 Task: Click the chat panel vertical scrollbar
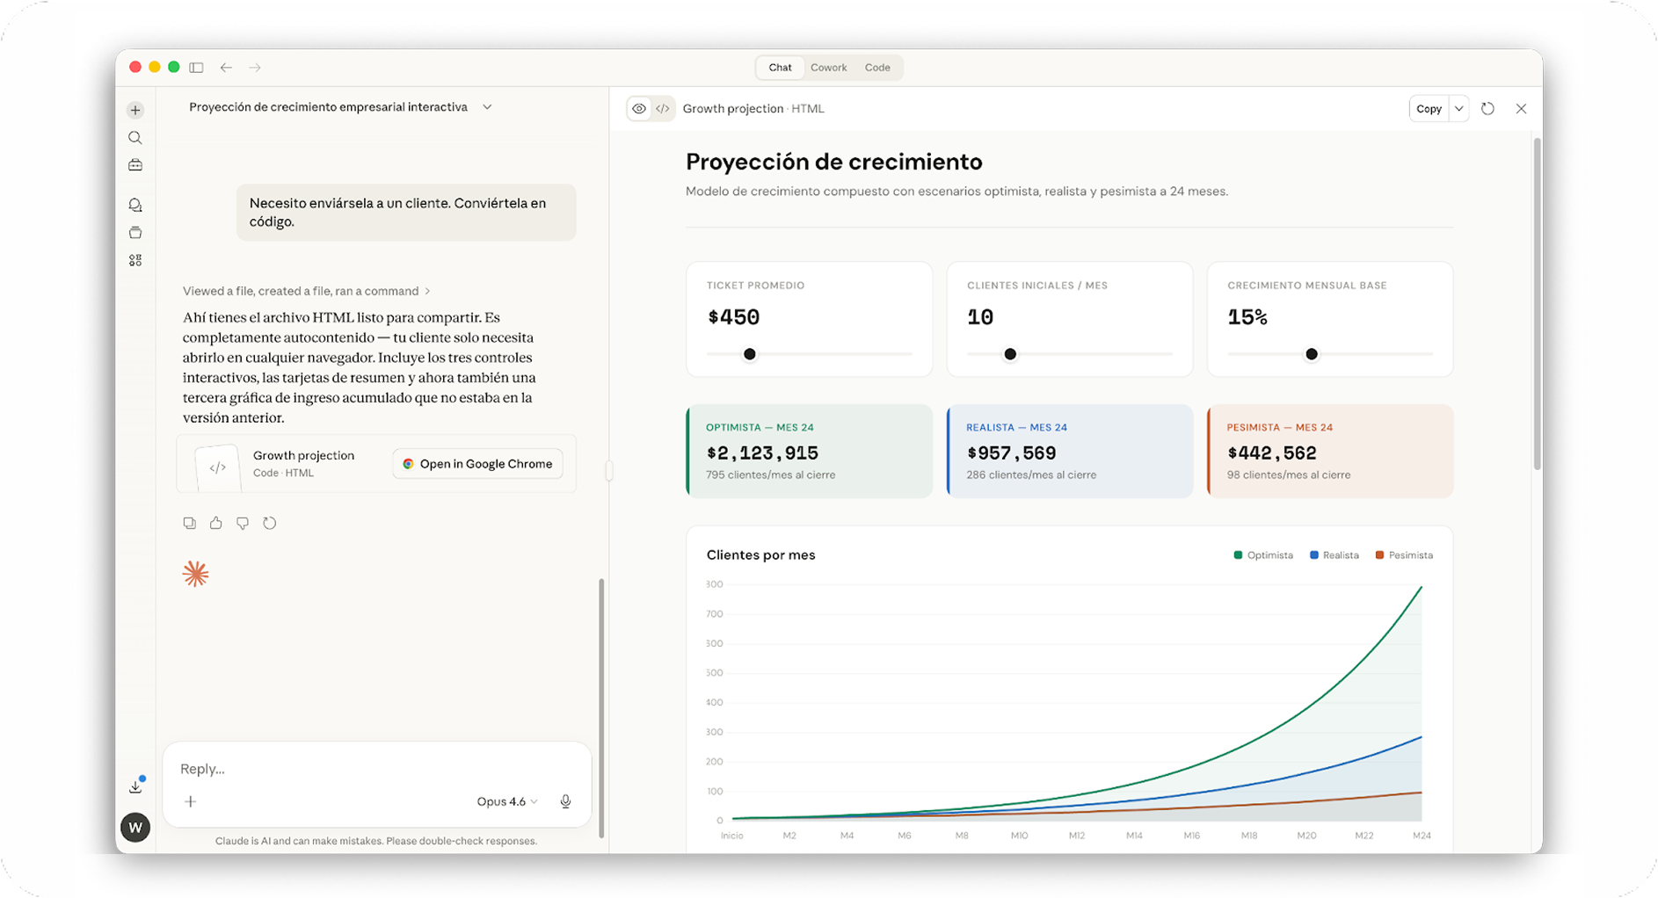(x=601, y=708)
